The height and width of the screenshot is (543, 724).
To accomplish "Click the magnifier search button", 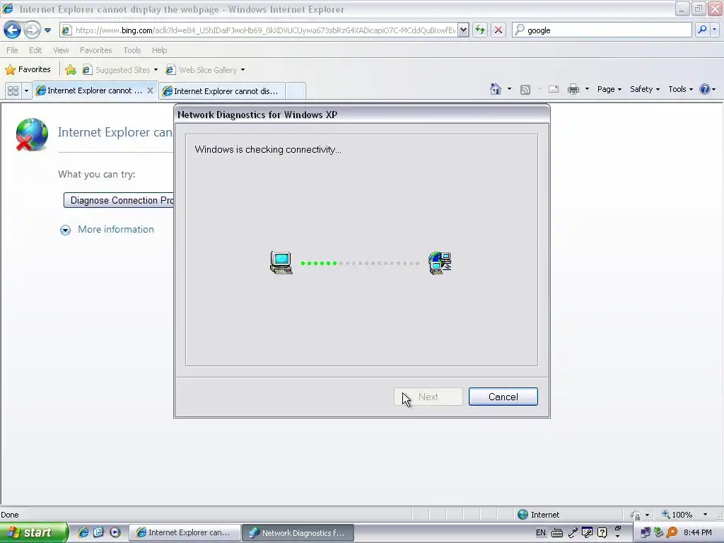I will (x=702, y=30).
